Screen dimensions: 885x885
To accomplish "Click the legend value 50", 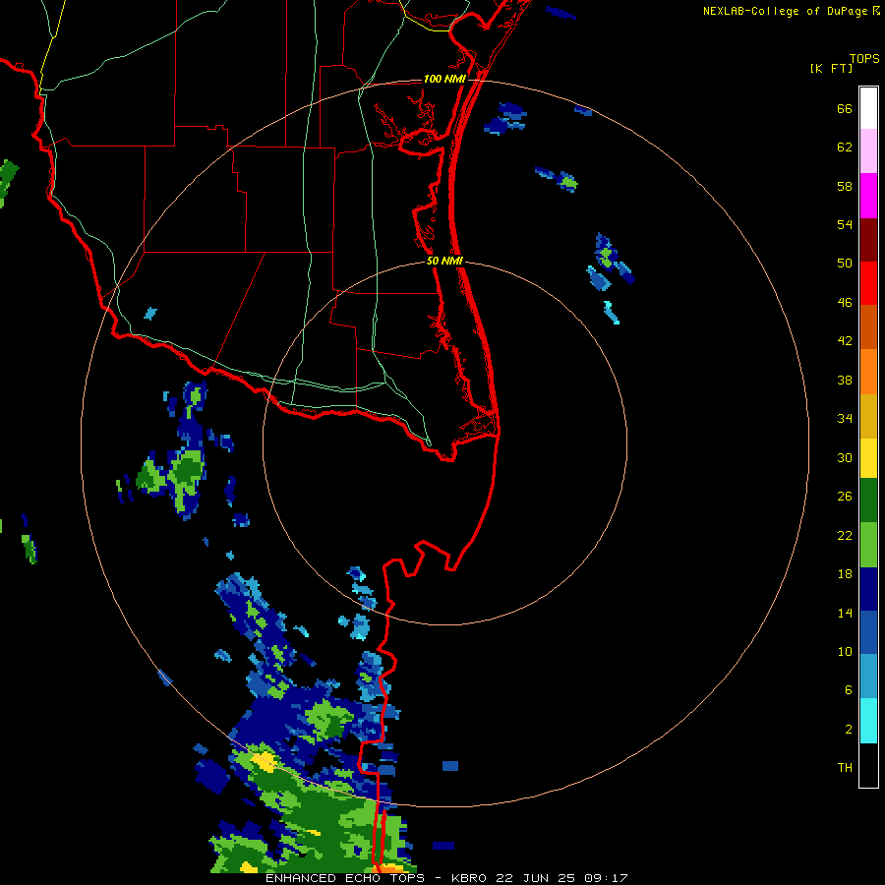I will (845, 264).
